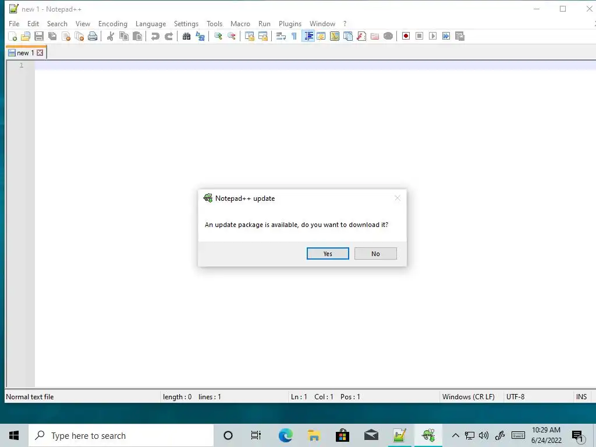Copy selection toolbar icon
This screenshot has width=596, height=447.
point(124,36)
